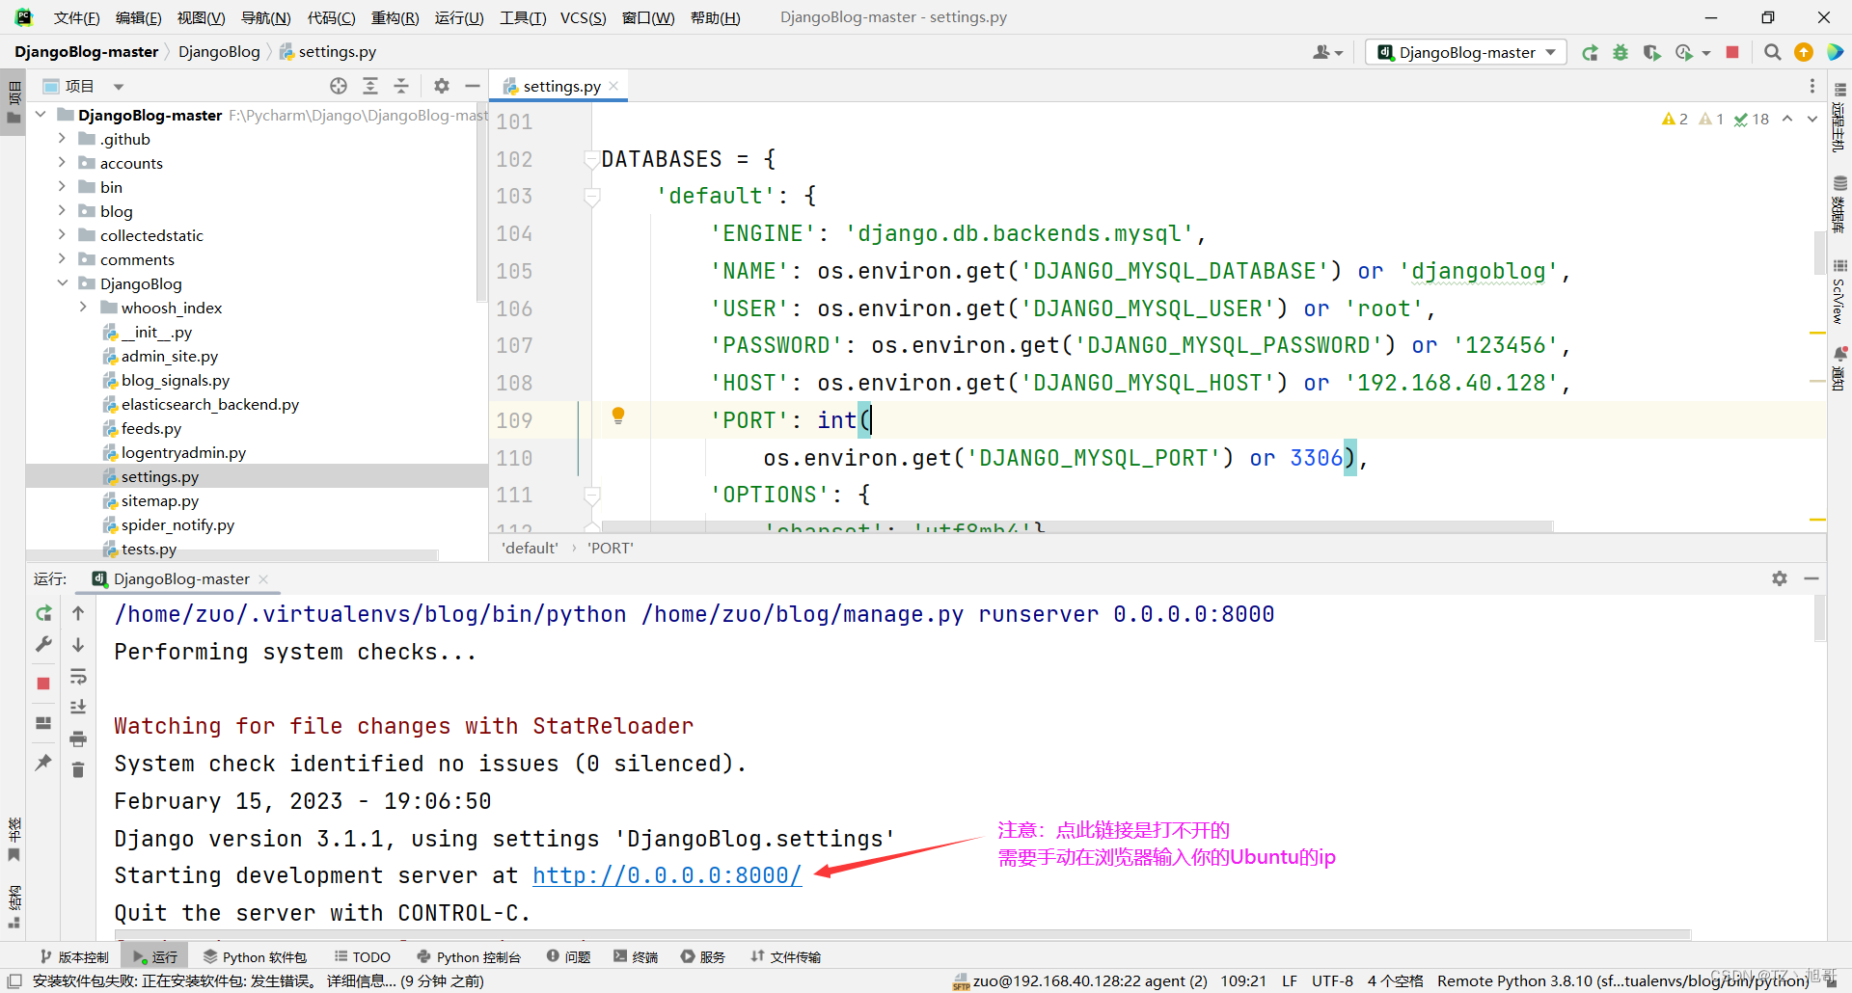Open Search Everywhere magnifier
This screenshot has width=1852, height=993.
pos(1772,52)
